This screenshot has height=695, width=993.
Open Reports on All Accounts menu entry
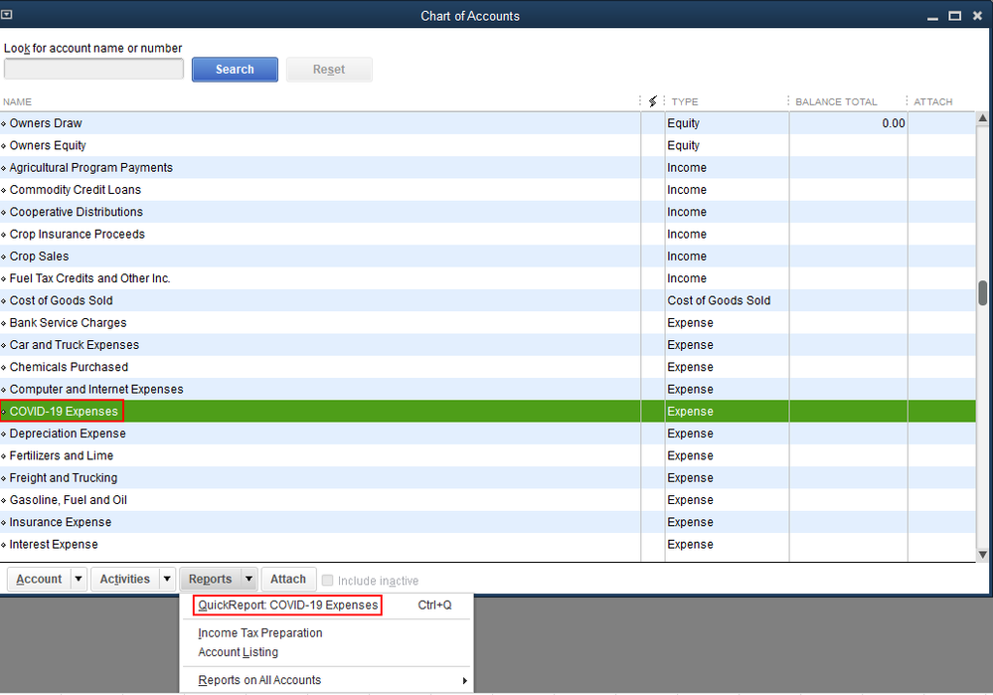click(x=259, y=680)
